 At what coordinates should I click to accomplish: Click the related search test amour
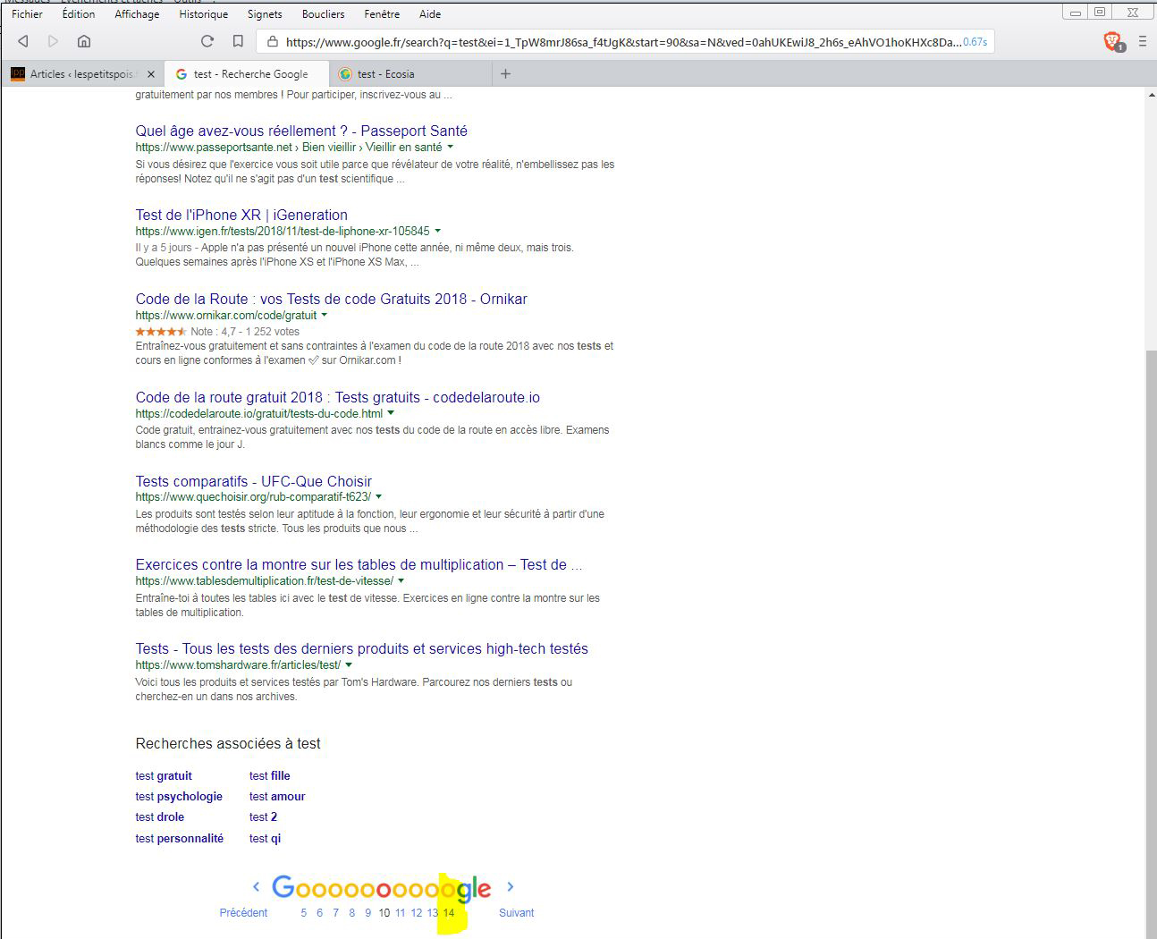coord(277,796)
